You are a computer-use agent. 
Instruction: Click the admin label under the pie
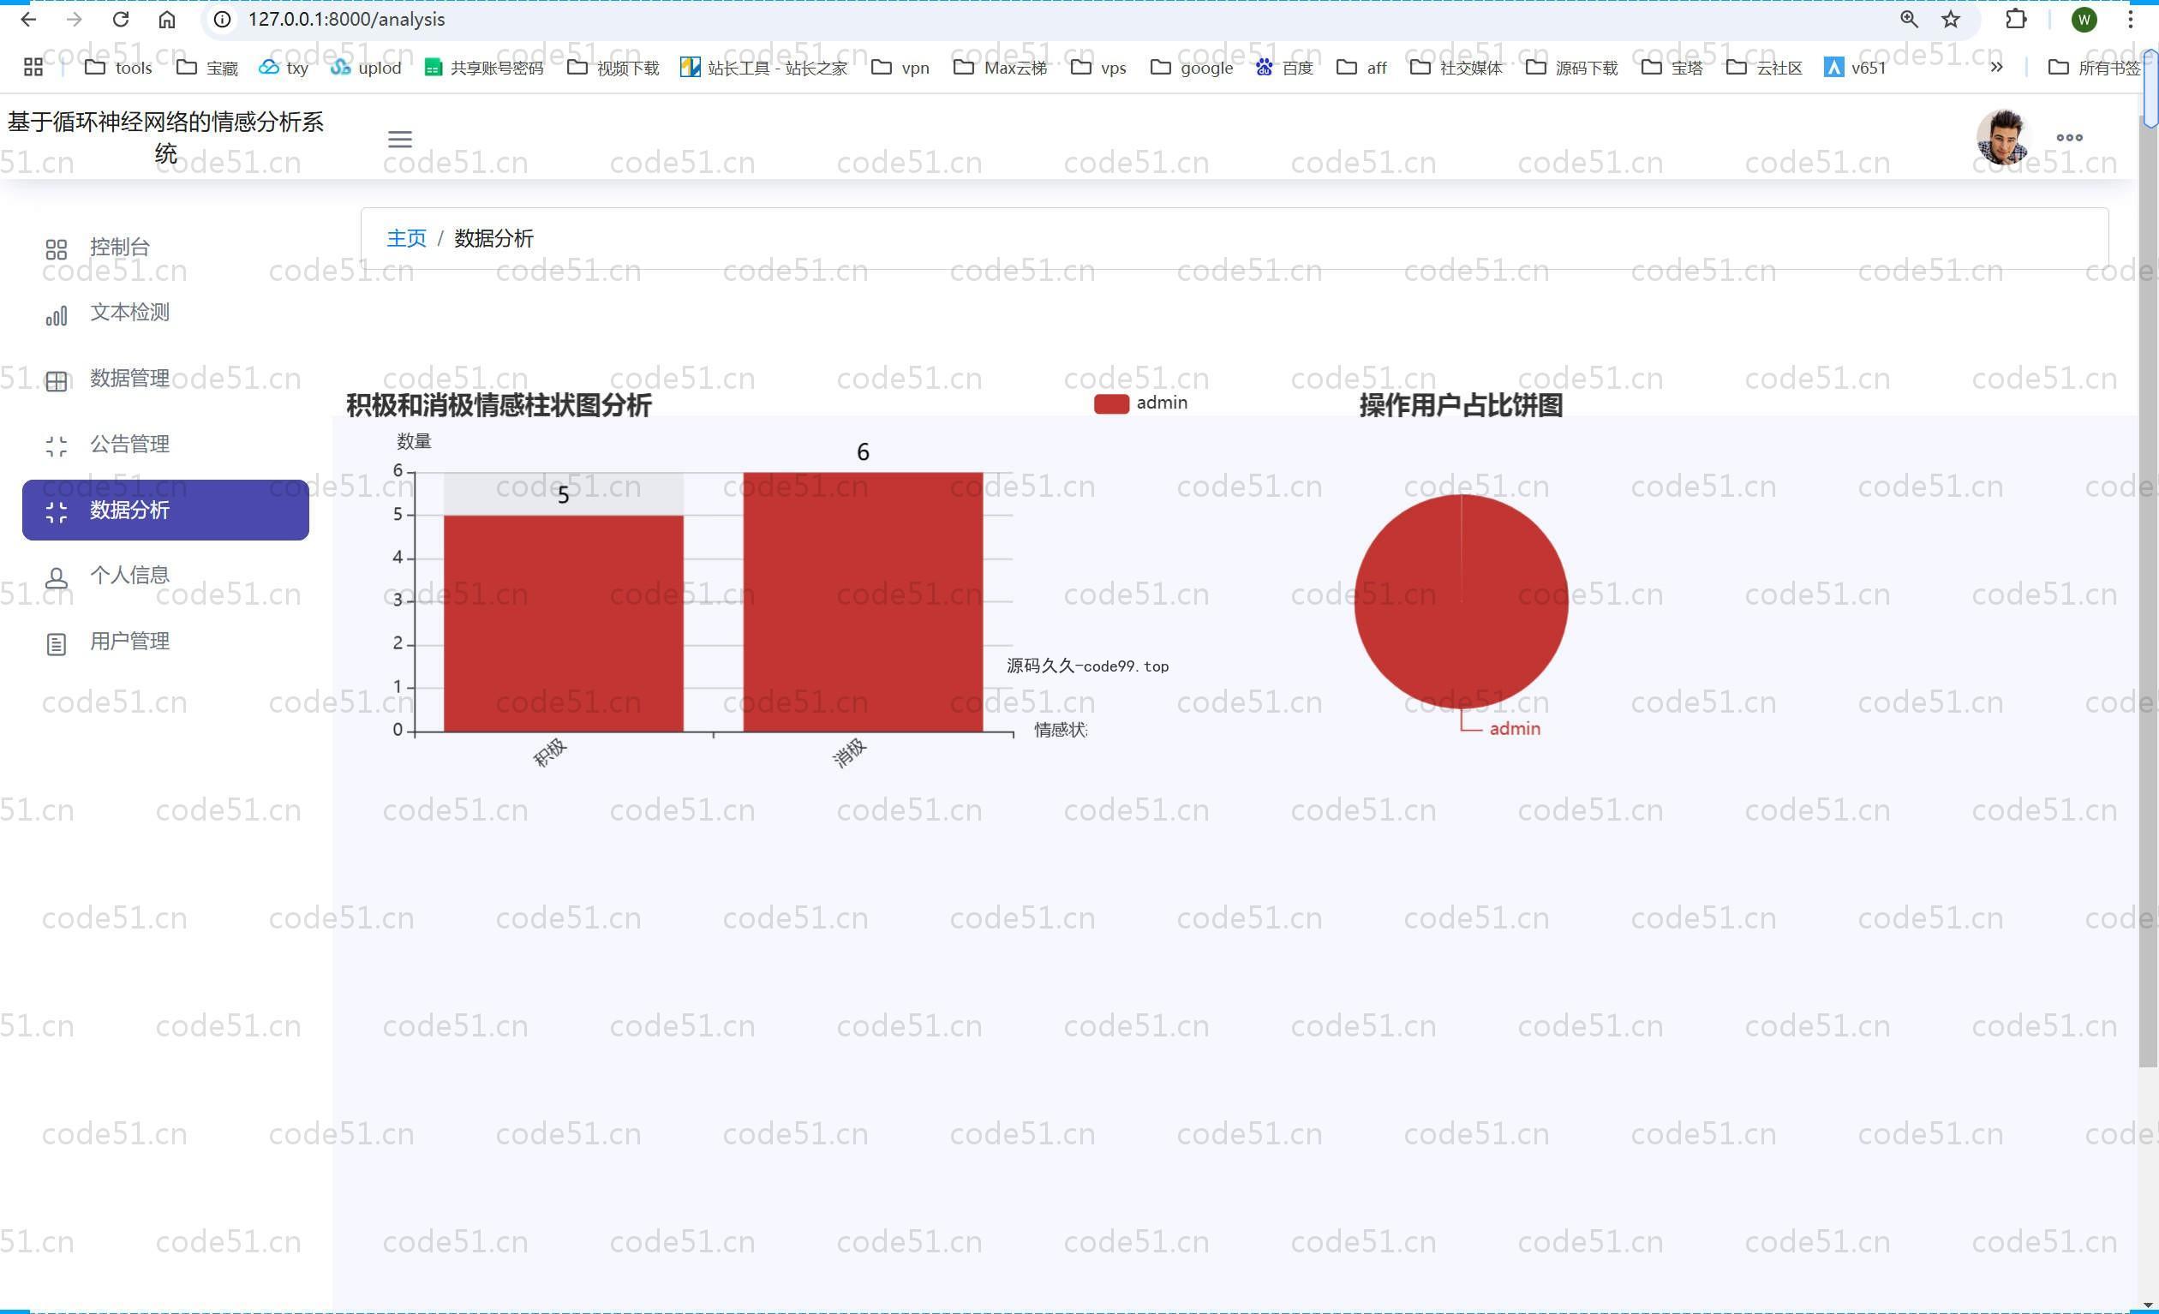1514,729
